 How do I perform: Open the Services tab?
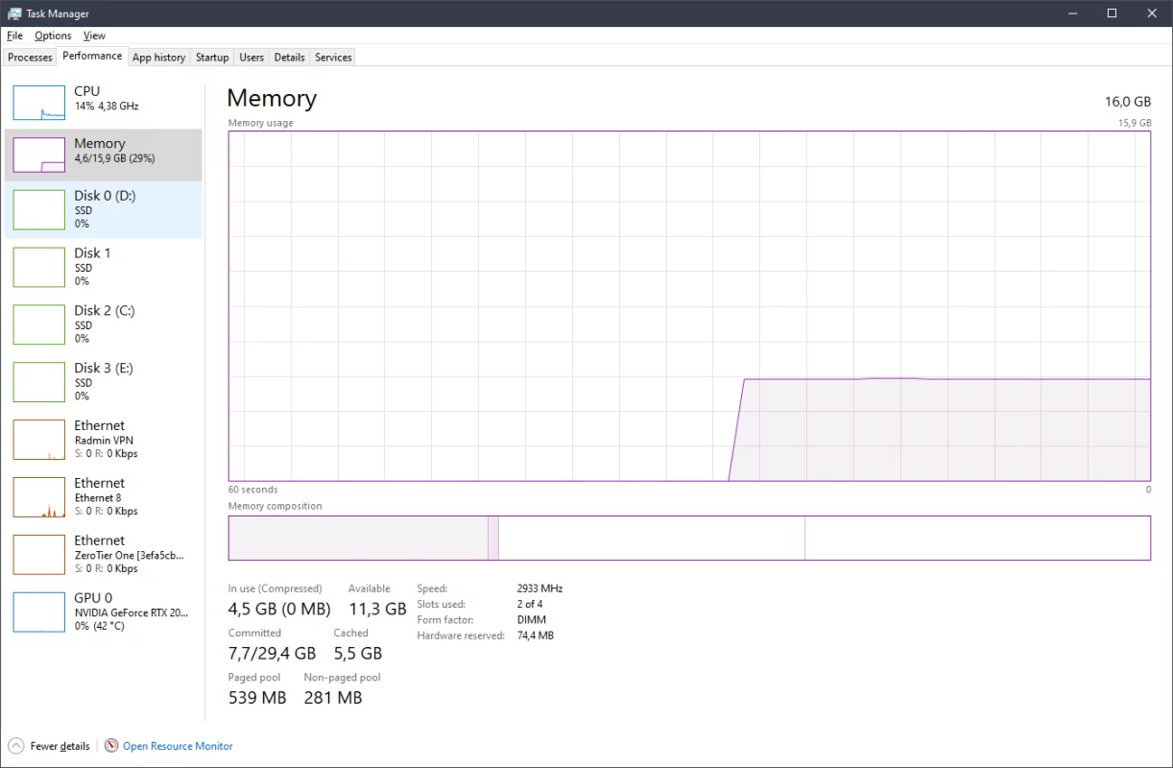coord(333,58)
